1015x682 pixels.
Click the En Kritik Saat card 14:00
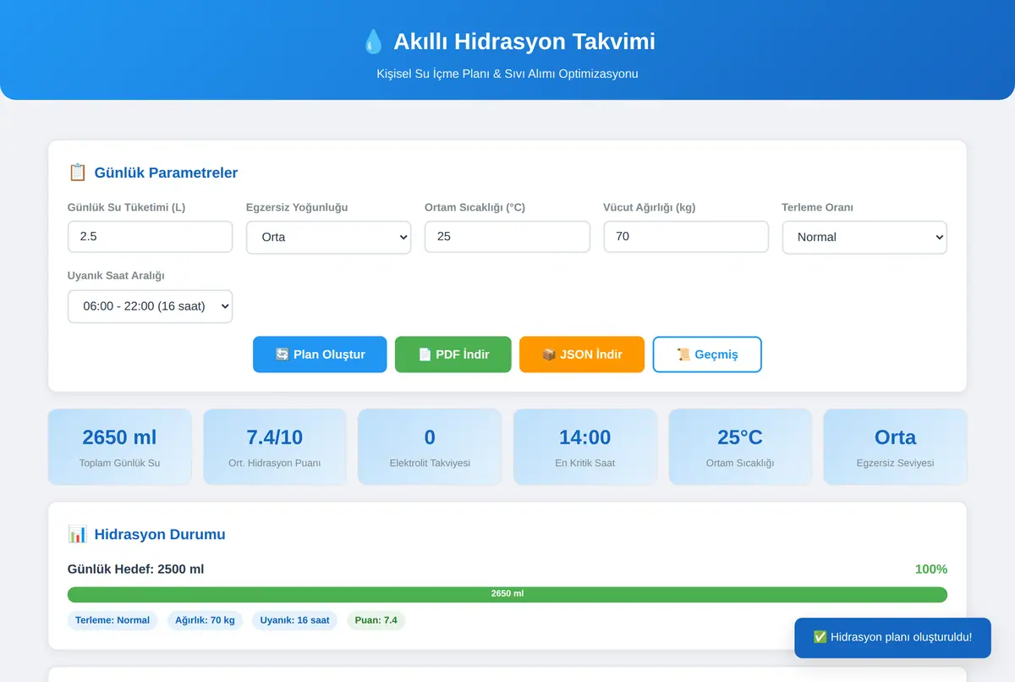coord(584,447)
